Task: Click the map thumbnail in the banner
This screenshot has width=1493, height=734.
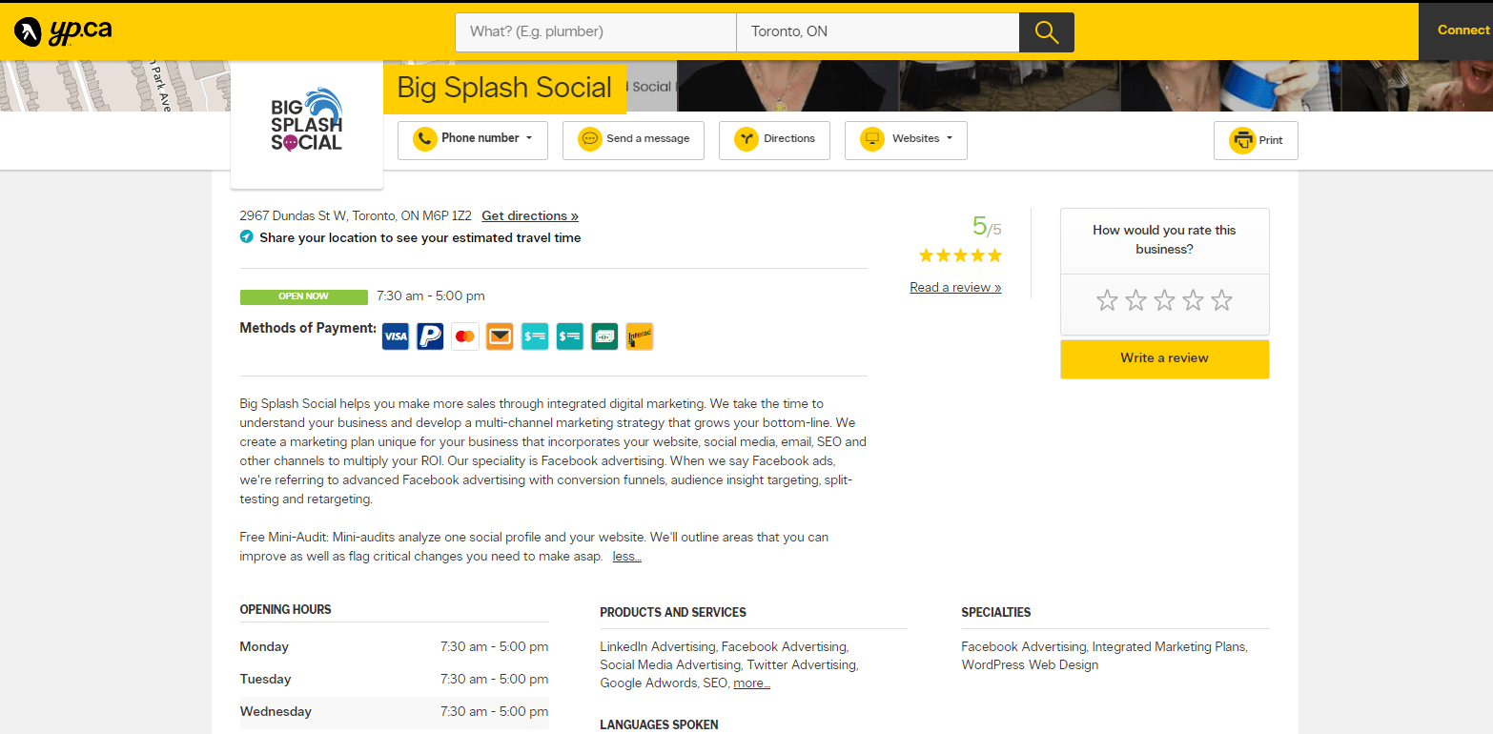Action: tap(114, 86)
